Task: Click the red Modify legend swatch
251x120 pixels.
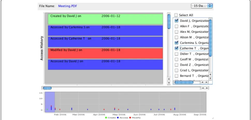Action: 130,118
